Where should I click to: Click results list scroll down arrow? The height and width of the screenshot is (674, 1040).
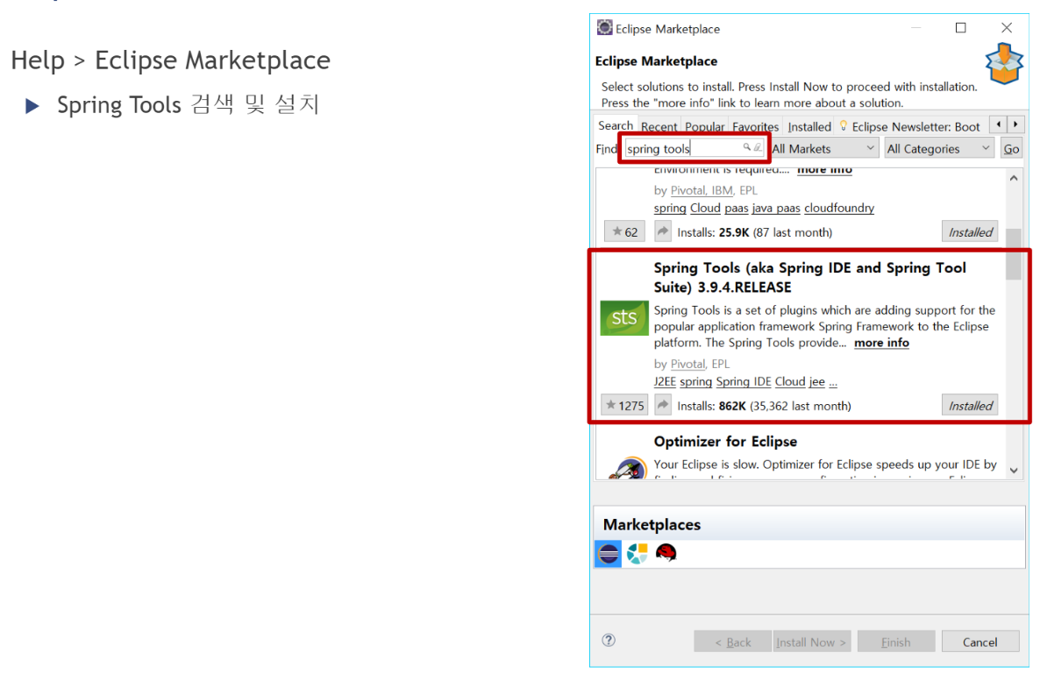point(1014,471)
